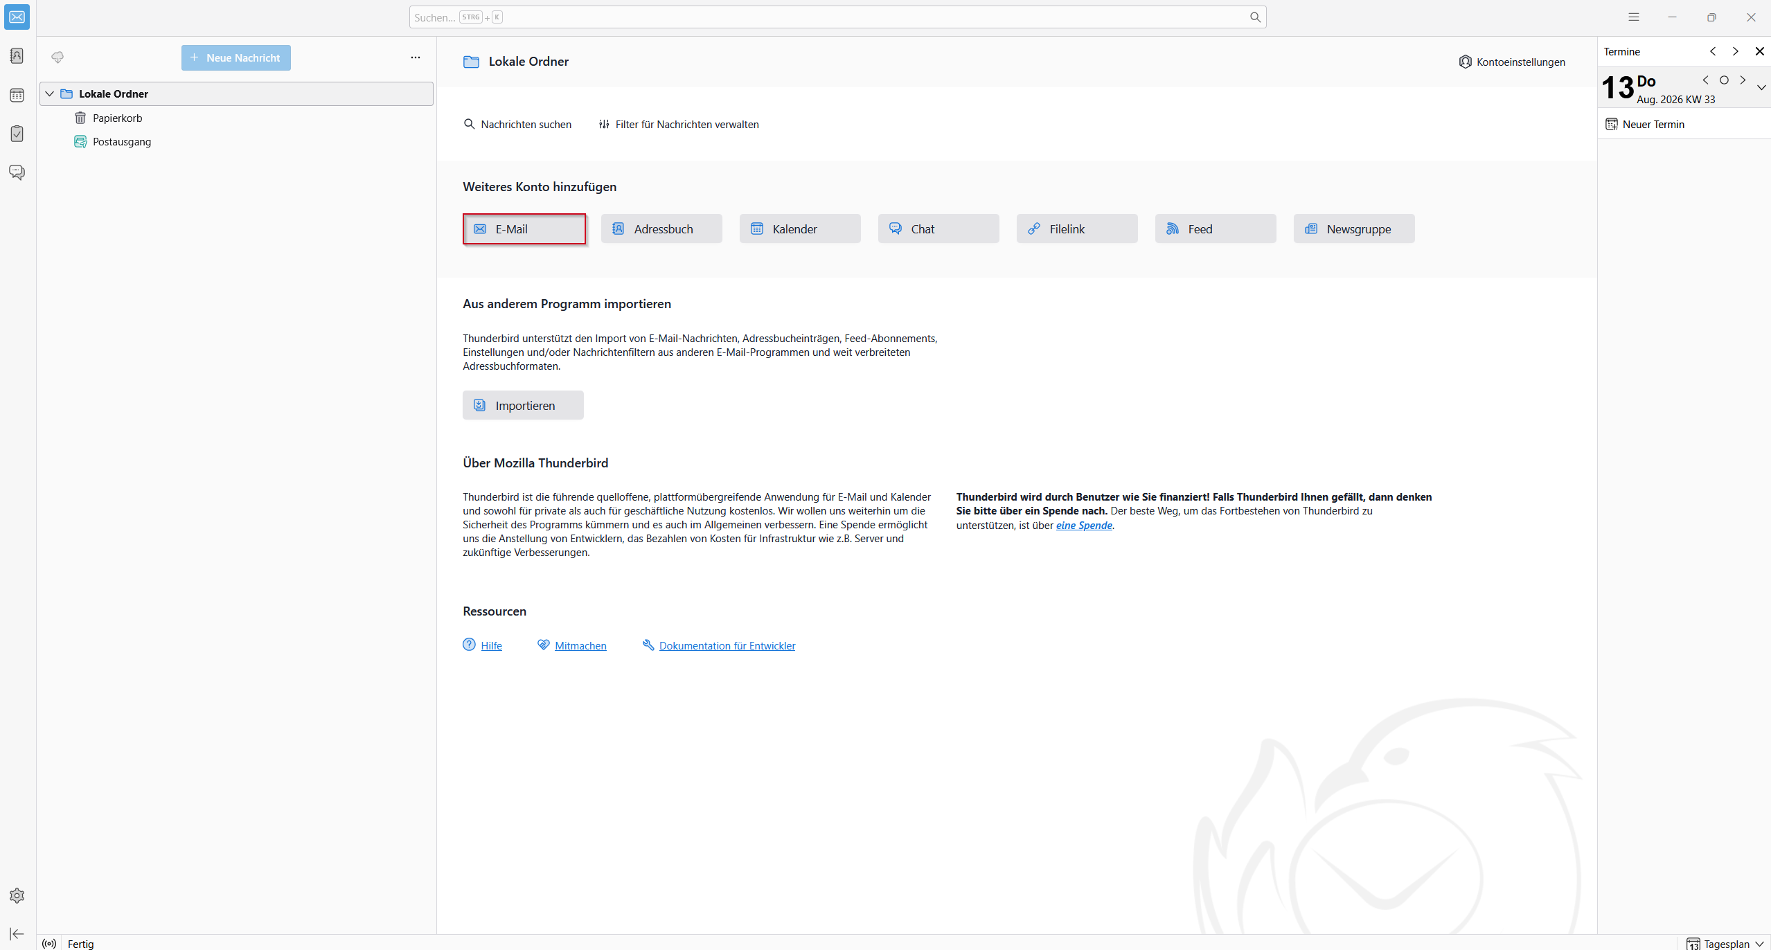Go to previous day in Termine pane
Screen dimensions: 1771x950
tap(1706, 80)
